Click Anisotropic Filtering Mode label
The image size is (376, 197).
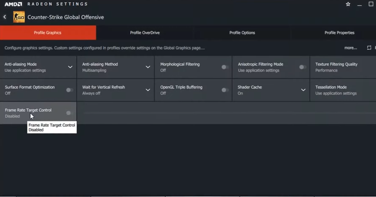tap(260, 64)
